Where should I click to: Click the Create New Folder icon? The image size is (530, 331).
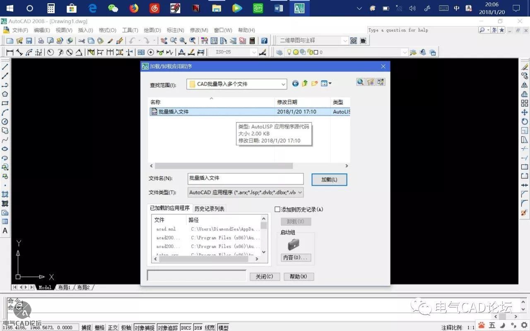point(315,84)
